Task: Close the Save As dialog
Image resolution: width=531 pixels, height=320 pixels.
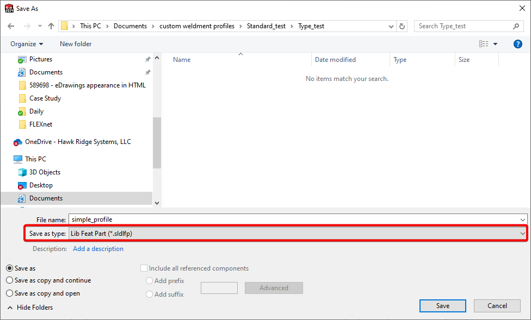Action: point(522,9)
